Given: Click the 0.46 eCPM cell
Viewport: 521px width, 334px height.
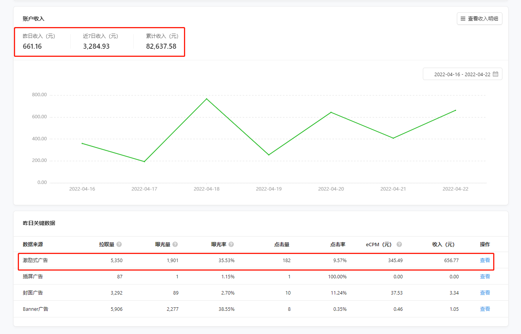Looking at the screenshot, I should (x=398, y=309).
